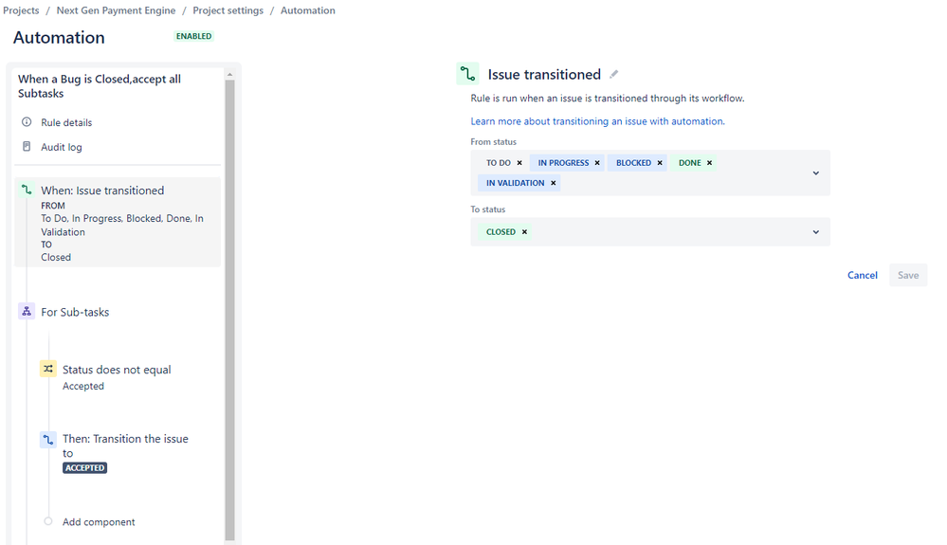
Task: Click the DONE tag label
Action: (690, 163)
